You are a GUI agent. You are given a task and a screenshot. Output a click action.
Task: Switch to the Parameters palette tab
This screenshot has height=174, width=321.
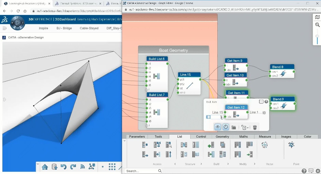137,137
